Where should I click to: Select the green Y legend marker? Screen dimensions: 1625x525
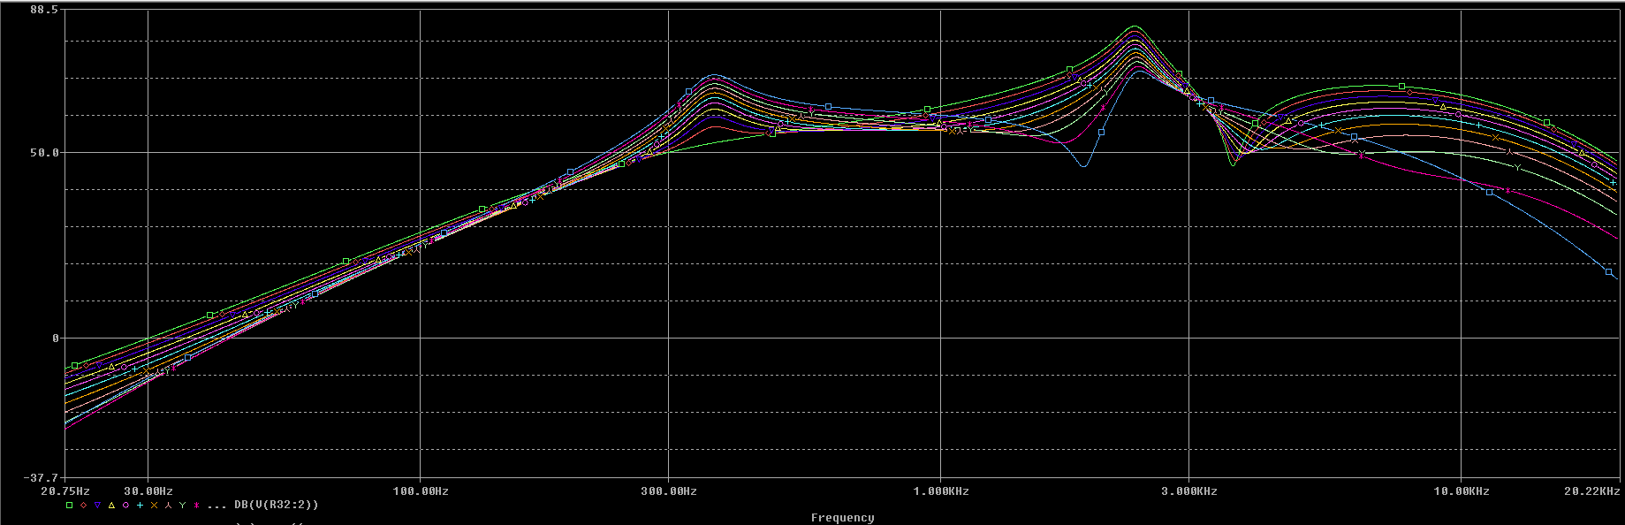coord(183,506)
